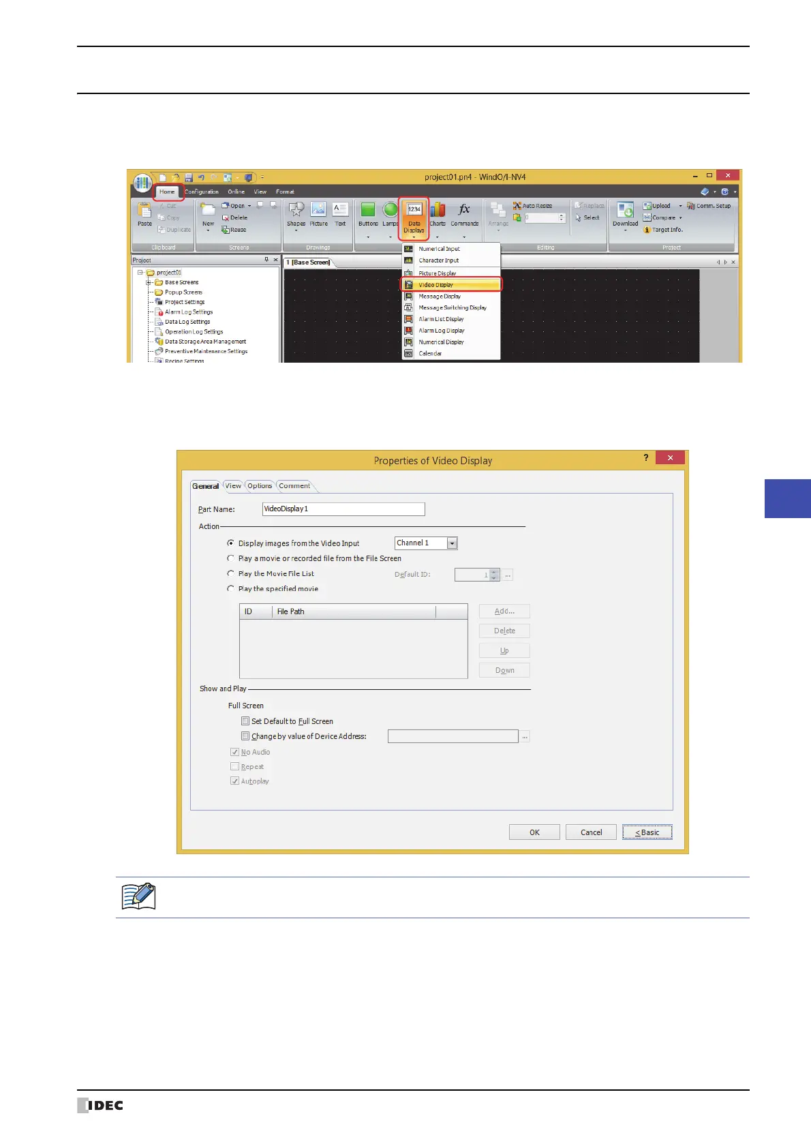This screenshot has width=811, height=1148.
Task: Select Play a movie or recorded file option
Action: (x=230, y=558)
